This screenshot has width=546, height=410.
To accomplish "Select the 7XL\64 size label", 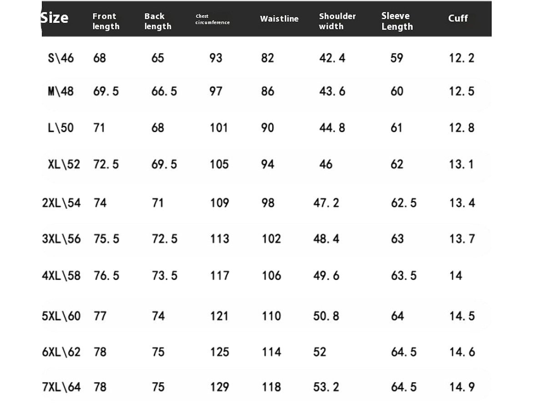I will (x=61, y=387).
